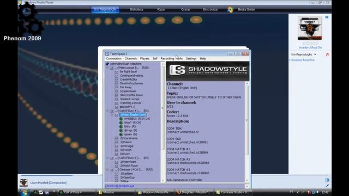
Task: Click the Invaders Must Die album thumbnail
Action: pos(310,28)
